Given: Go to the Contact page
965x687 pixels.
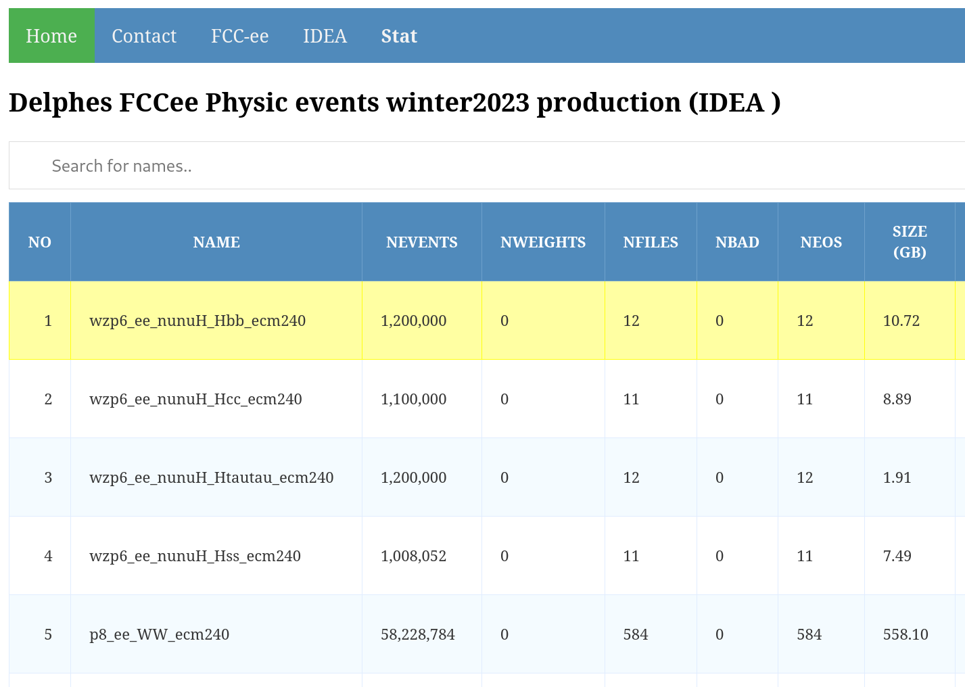Looking at the screenshot, I should tap(144, 36).
